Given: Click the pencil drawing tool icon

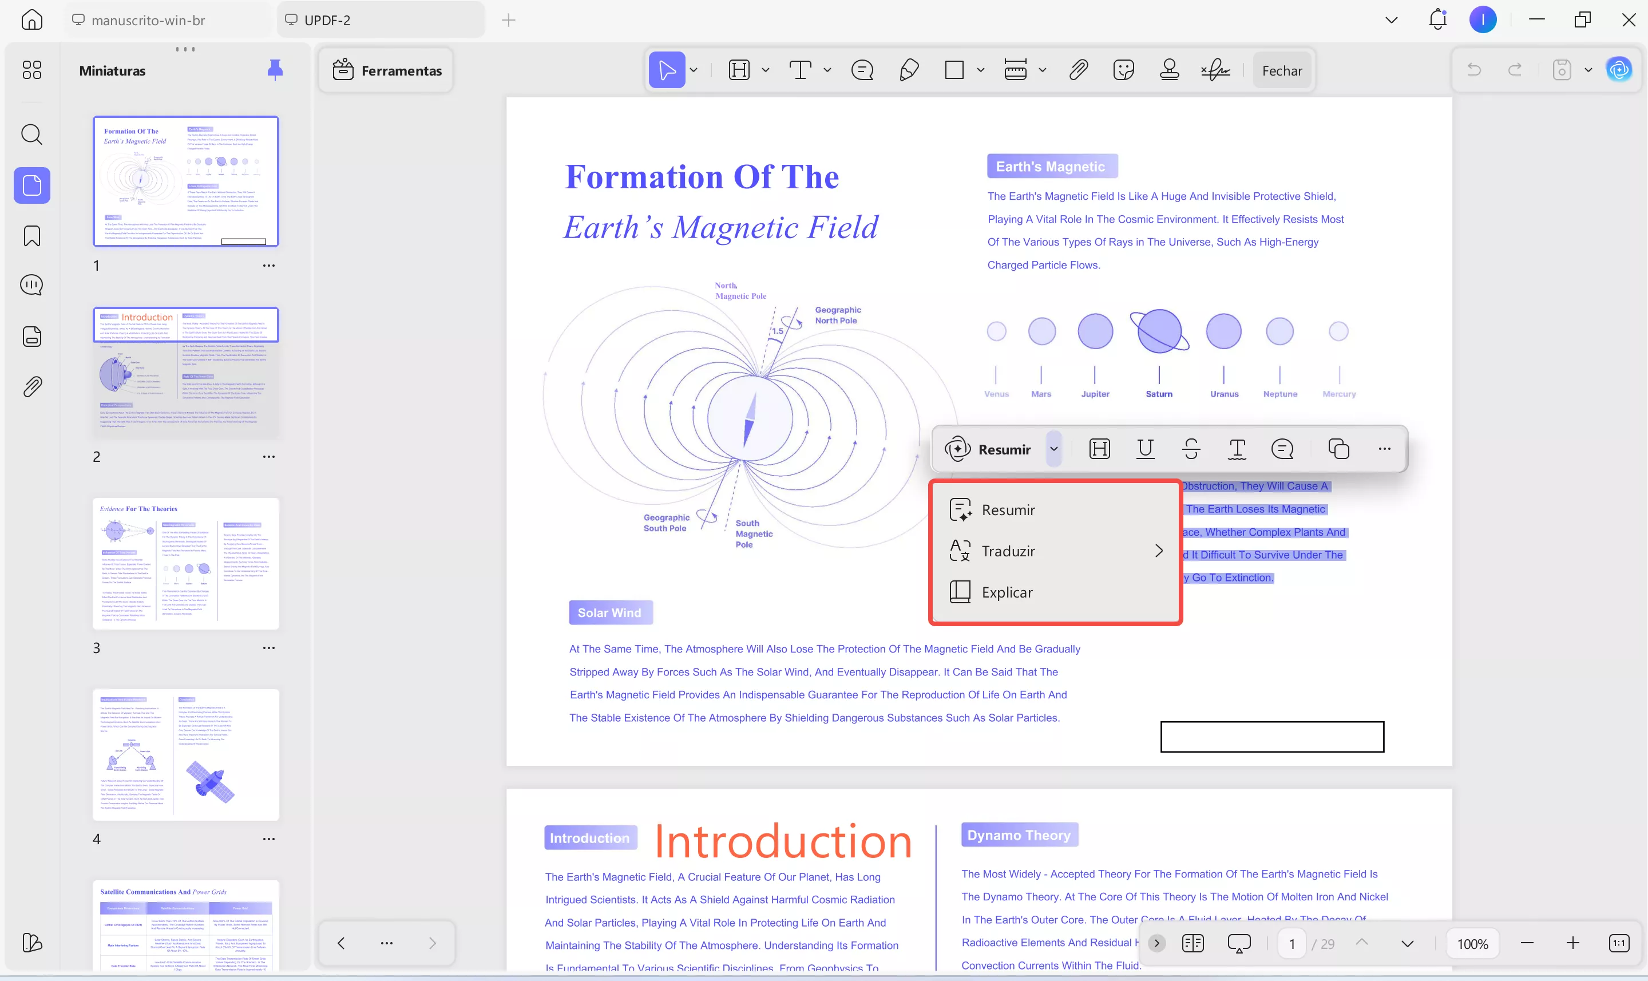Looking at the screenshot, I should tap(909, 70).
